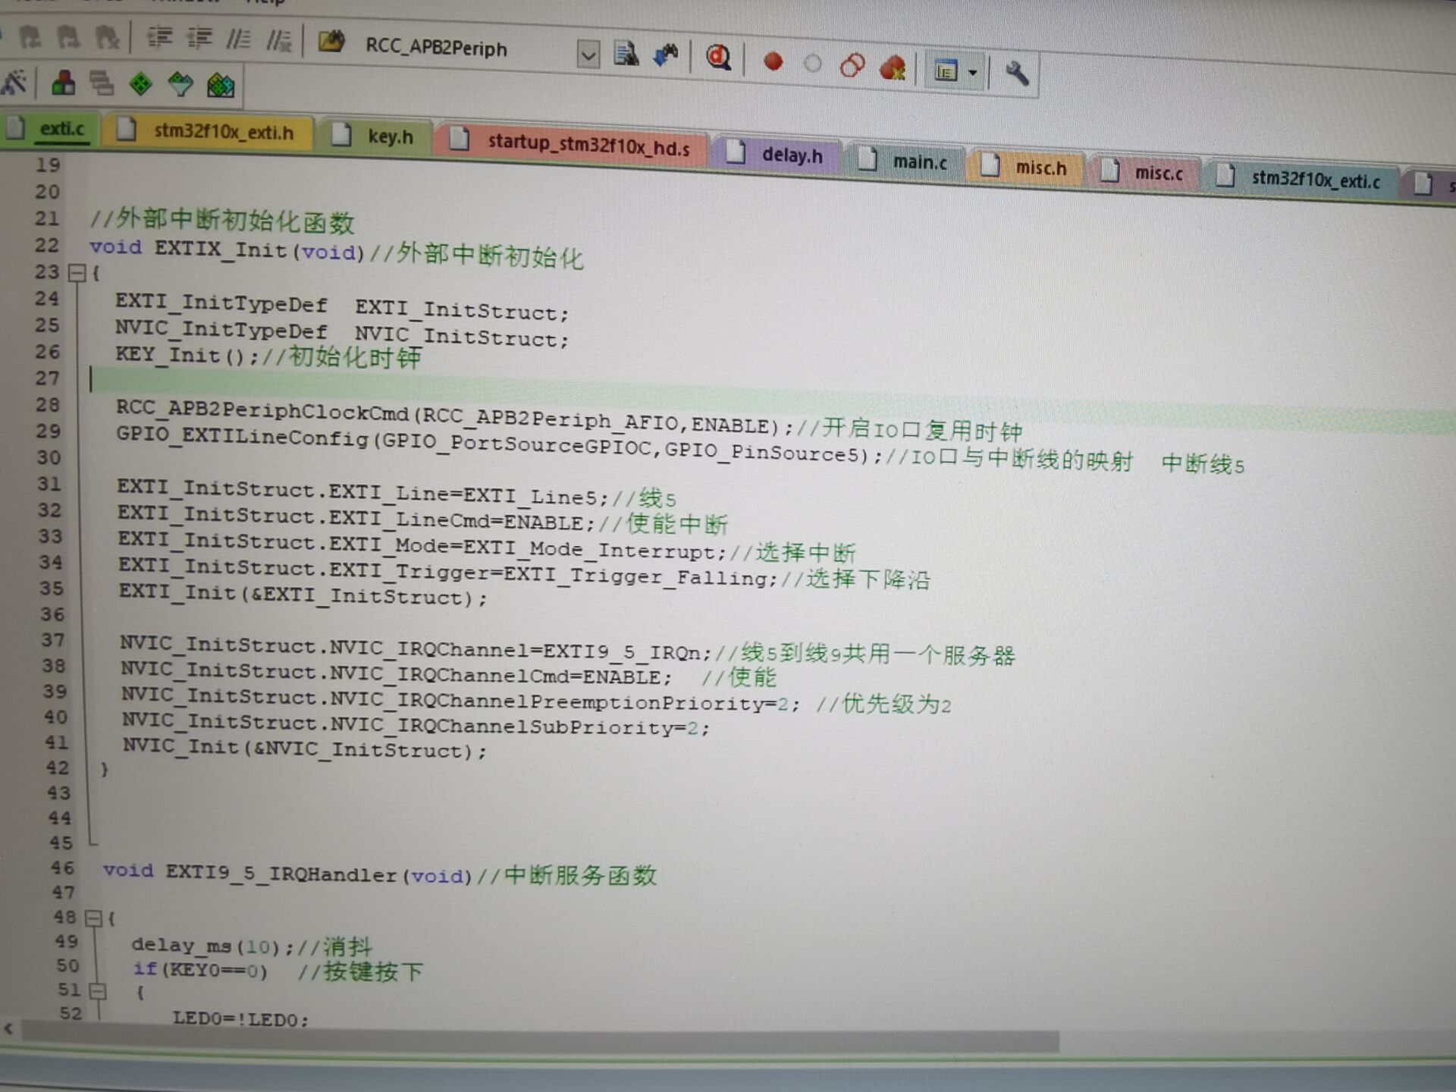Click the Manage Run-Time Environment green diamond
Screen dimensions: 1456x1092
[x=140, y=83]
